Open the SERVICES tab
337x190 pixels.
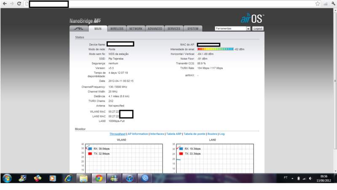pyautogui.click(x=174, y=29)
